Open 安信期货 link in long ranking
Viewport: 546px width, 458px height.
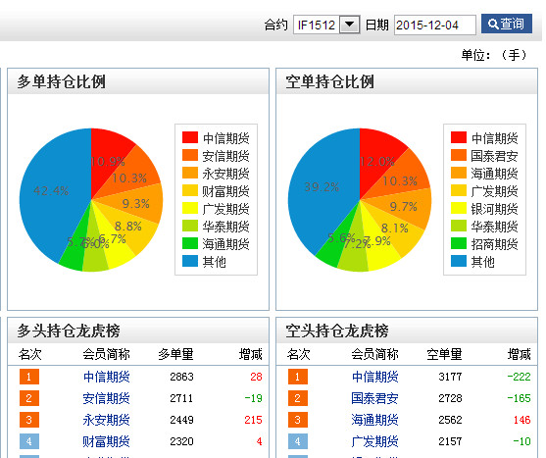[x=106, y=398]
